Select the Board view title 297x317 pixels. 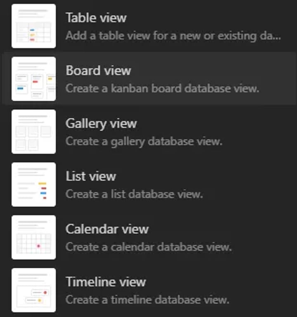pos(99,70)
